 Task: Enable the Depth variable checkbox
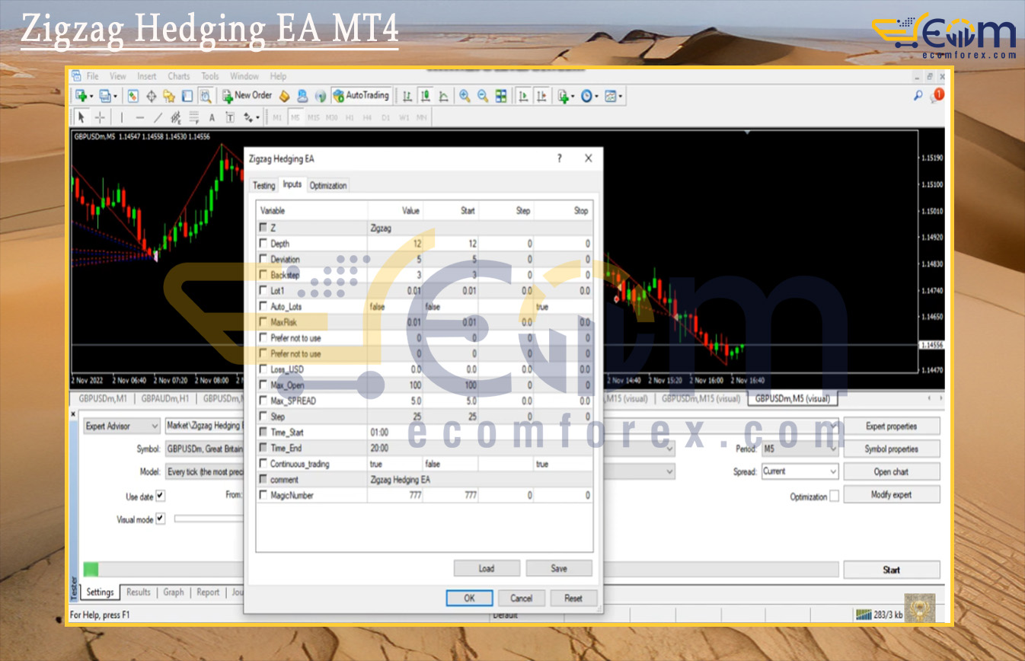point(263,244)
